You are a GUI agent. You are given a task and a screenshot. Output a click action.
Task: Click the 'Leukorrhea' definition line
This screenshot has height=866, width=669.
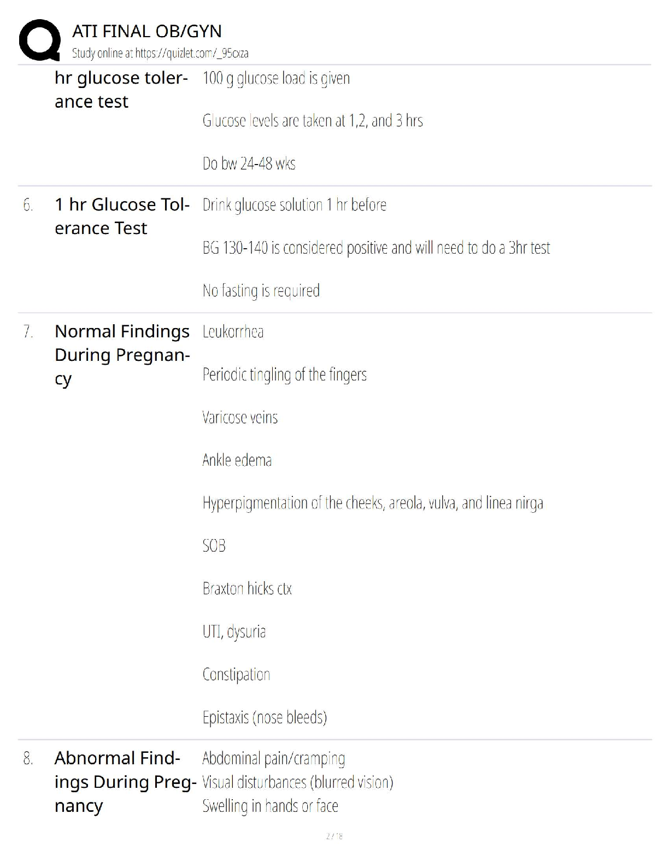click(233, 332)
